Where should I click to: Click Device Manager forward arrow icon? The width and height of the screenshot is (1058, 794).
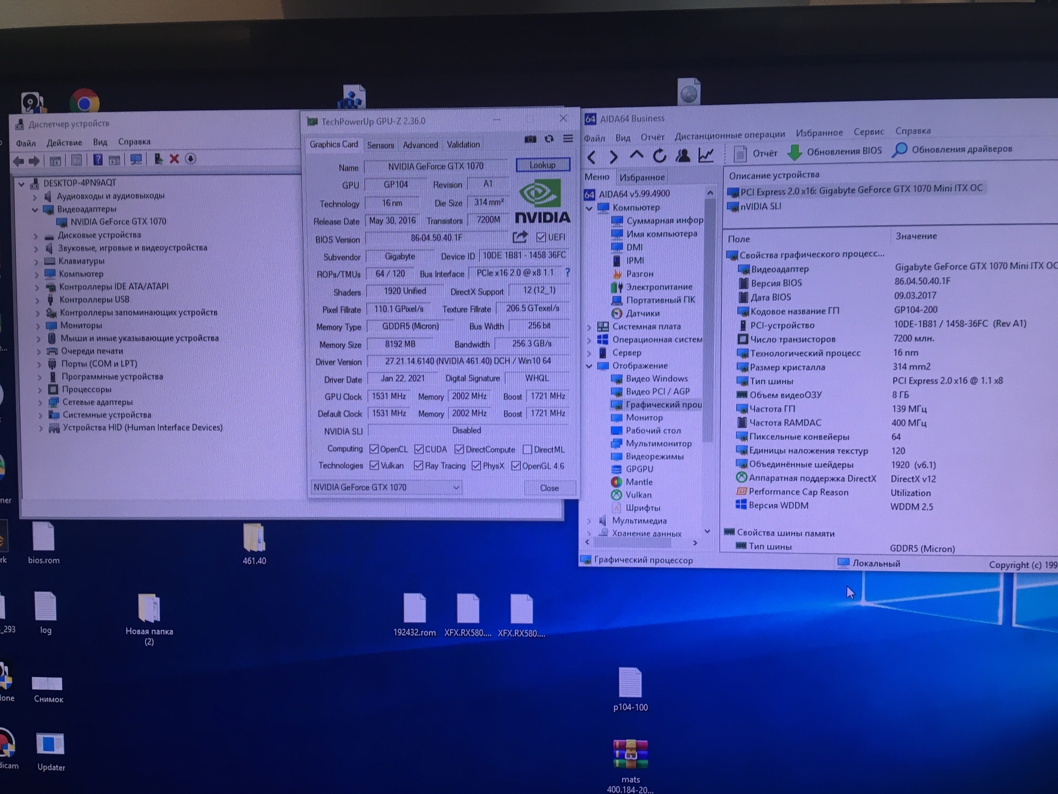[x=34, y=161]
